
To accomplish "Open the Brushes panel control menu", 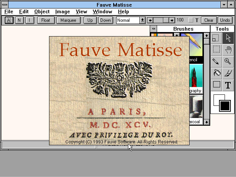I will click(153, 29).
